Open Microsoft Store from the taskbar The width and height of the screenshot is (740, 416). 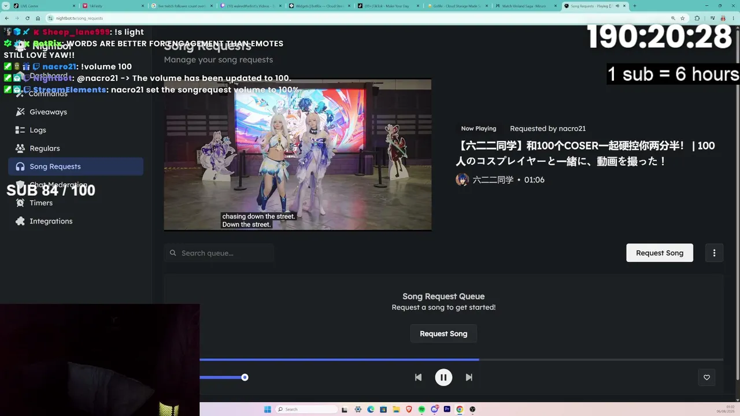pos(384,409)
